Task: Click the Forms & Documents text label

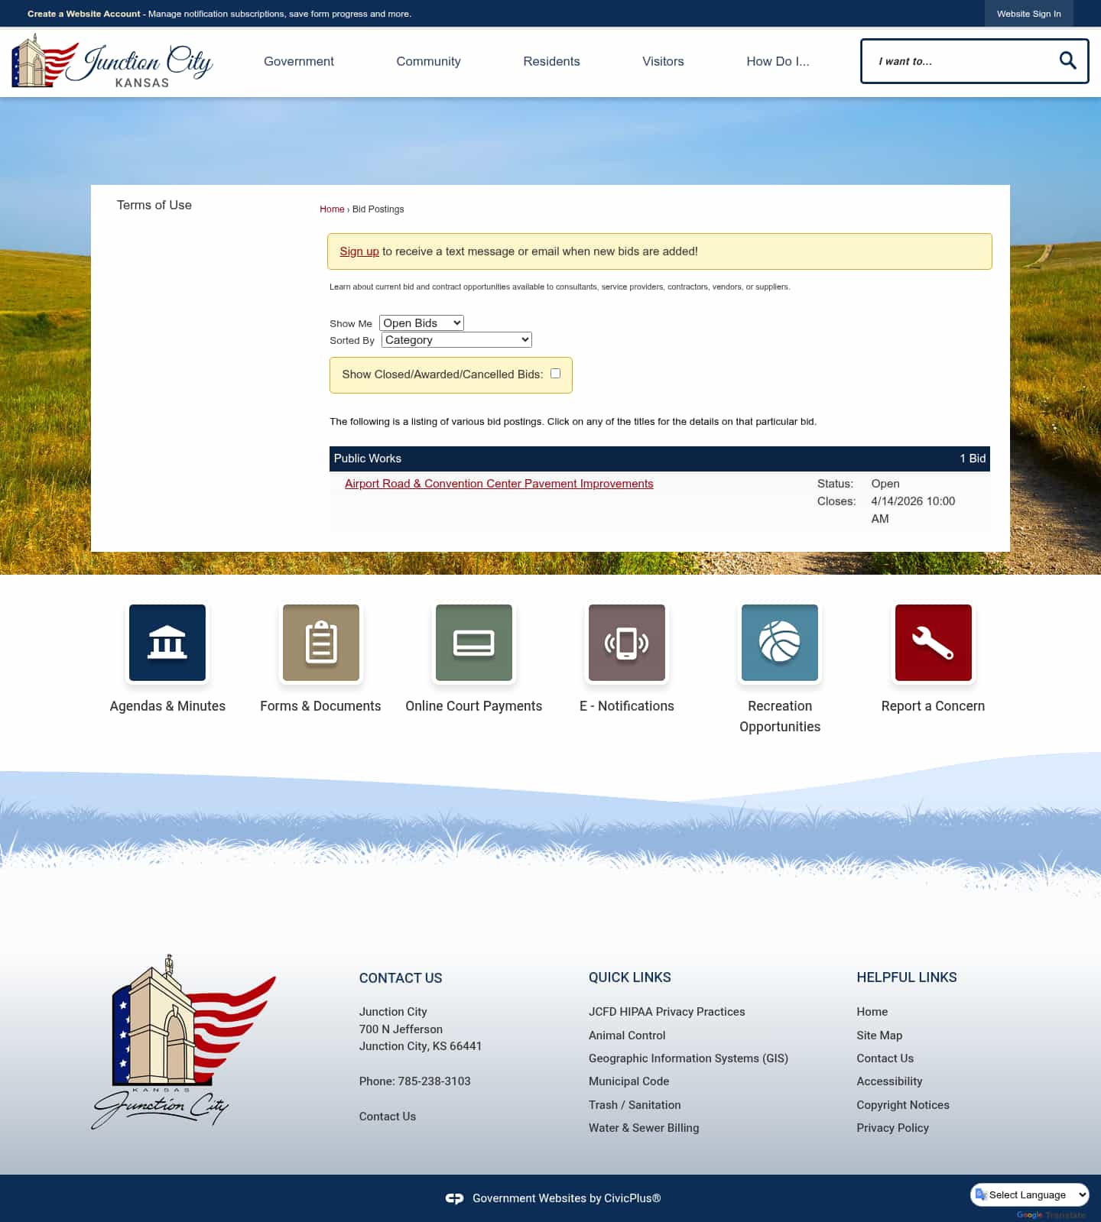Action: coord(320,706)
